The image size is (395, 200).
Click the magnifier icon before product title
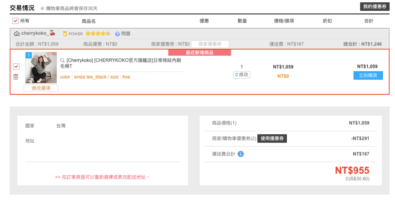[63, 61]
